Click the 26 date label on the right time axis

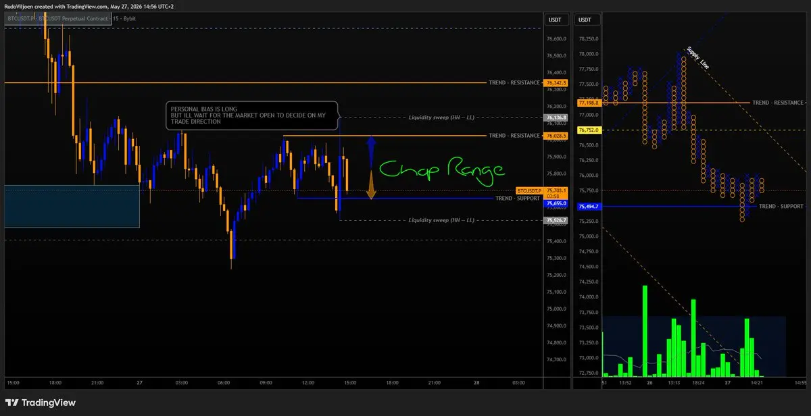coord(649,383)
